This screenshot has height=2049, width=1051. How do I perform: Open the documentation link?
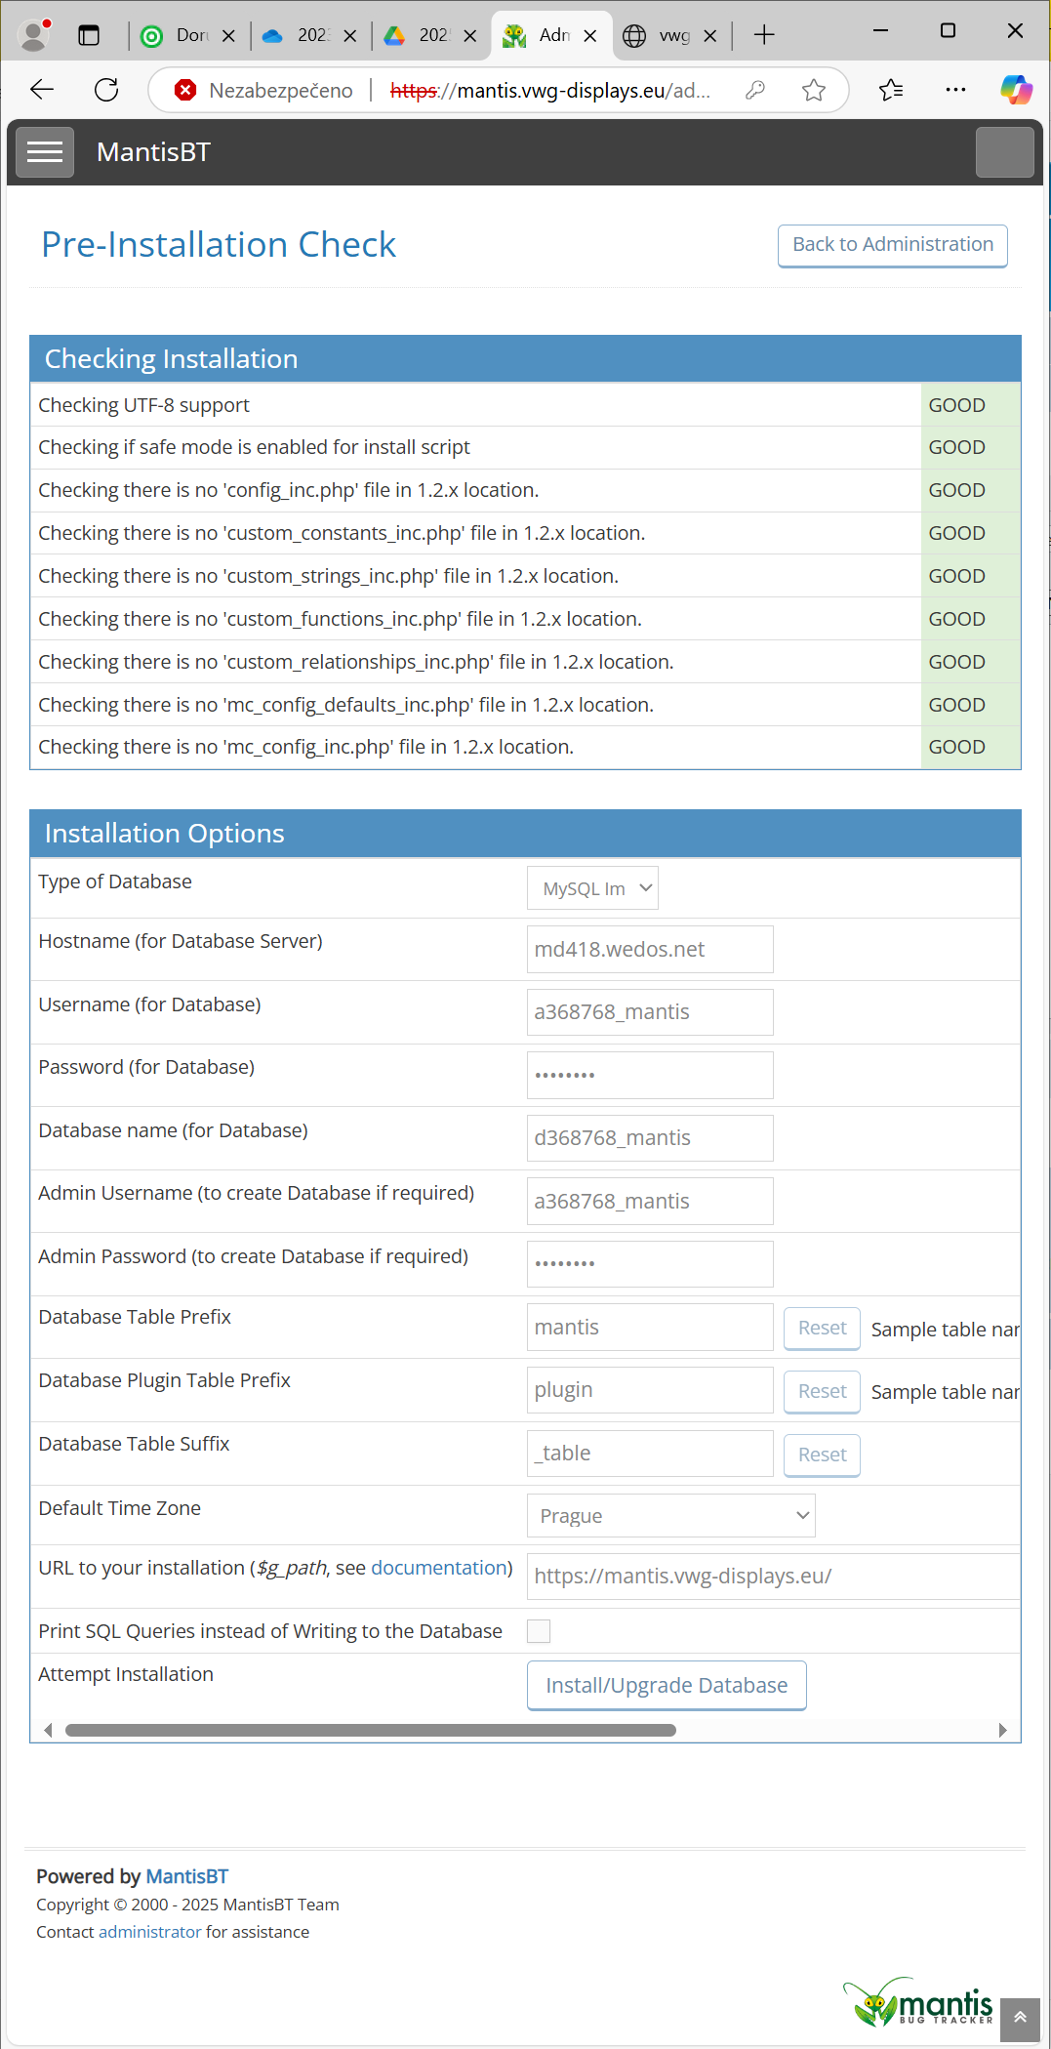[438, 1568]
